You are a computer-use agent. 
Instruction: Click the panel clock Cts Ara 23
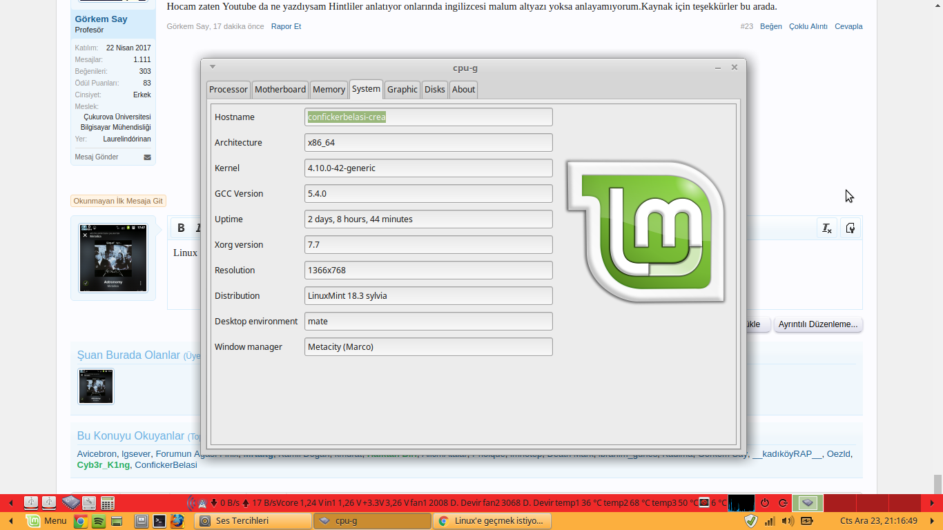(878, 521)
